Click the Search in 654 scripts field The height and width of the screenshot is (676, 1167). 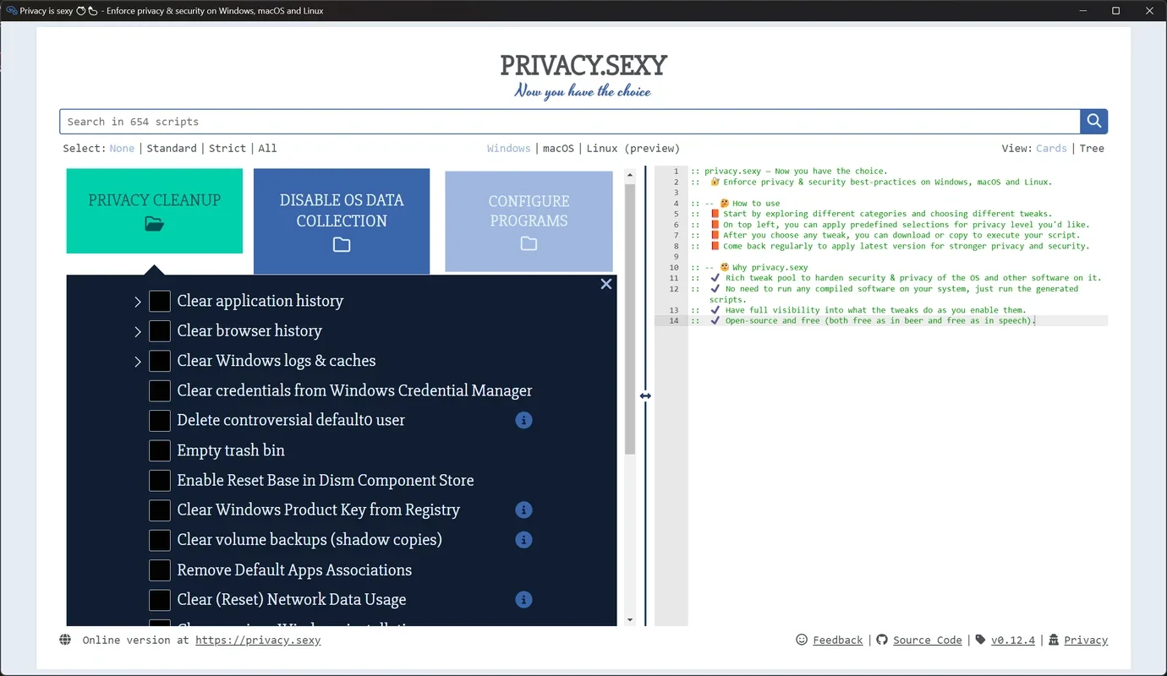[x=570, y=122]
